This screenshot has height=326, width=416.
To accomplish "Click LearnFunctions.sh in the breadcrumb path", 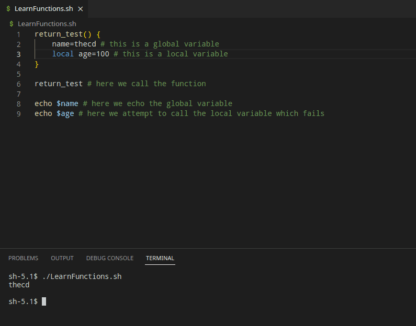I will pos(47,24).
